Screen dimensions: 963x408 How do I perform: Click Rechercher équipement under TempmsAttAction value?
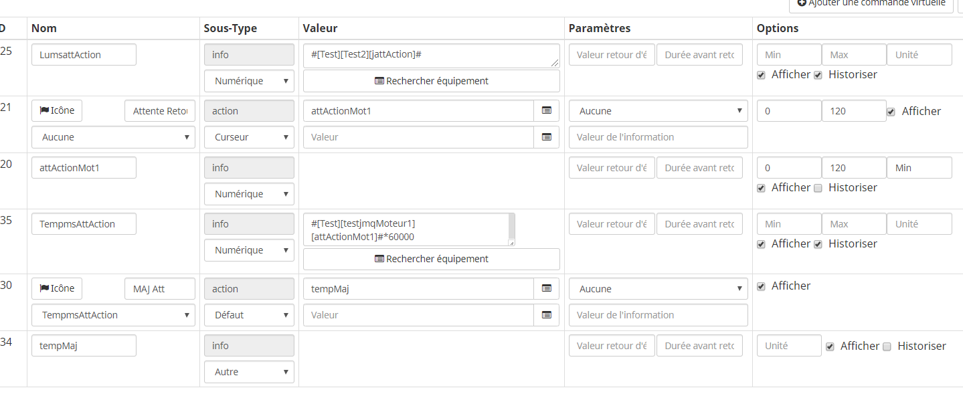431,259
